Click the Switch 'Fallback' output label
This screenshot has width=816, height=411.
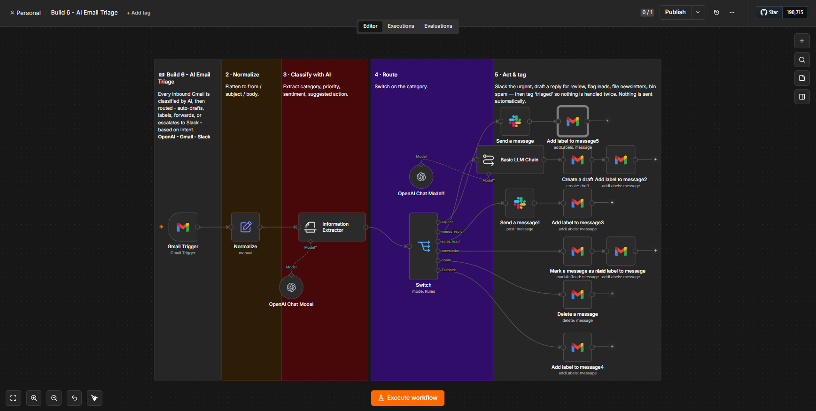click(449, 270)
